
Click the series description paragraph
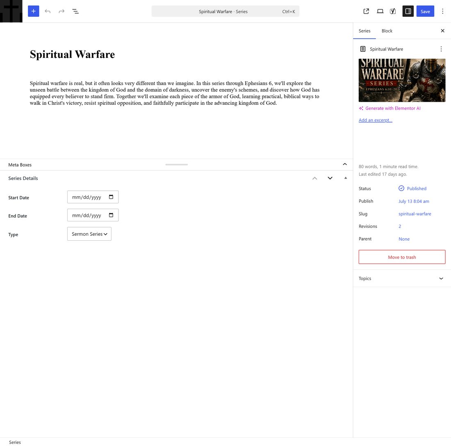(x=175, y=93)
